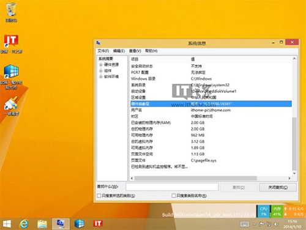
Task: Click horizontal scrollbar left arrow
Action: (132, 178)
